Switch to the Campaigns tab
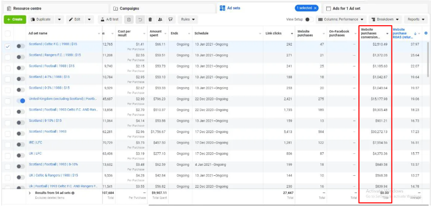Image resolution: width=431 pixels, height=206 pixels. coord(129,9)
